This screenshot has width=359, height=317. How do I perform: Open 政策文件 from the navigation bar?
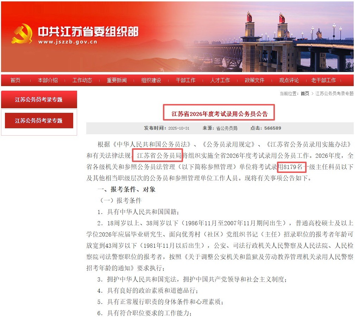[x=254, y=80]
